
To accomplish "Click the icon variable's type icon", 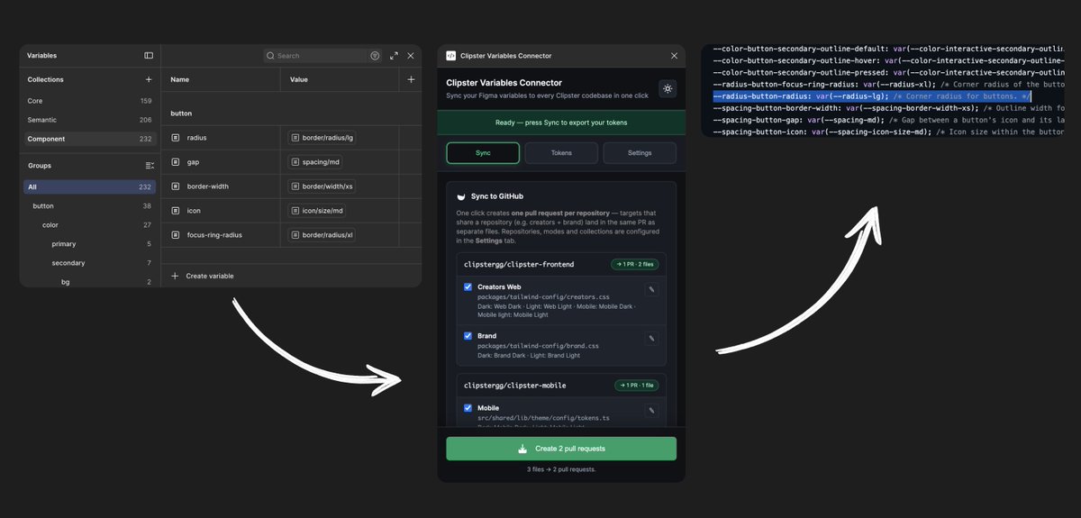I will click(x=176, y=211).
